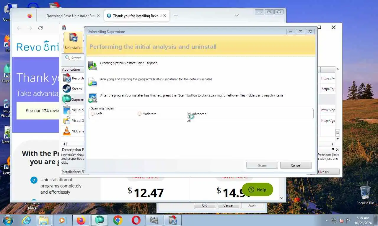Expand the browser tab list chevron

point(237,16)
